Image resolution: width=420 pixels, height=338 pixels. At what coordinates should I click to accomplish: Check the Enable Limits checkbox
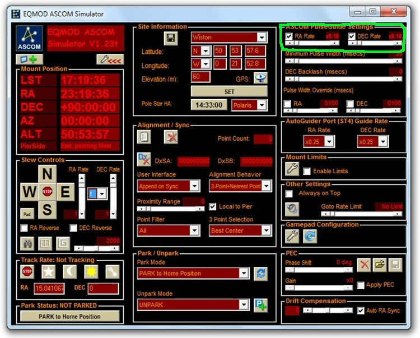(x=307, y=171)
